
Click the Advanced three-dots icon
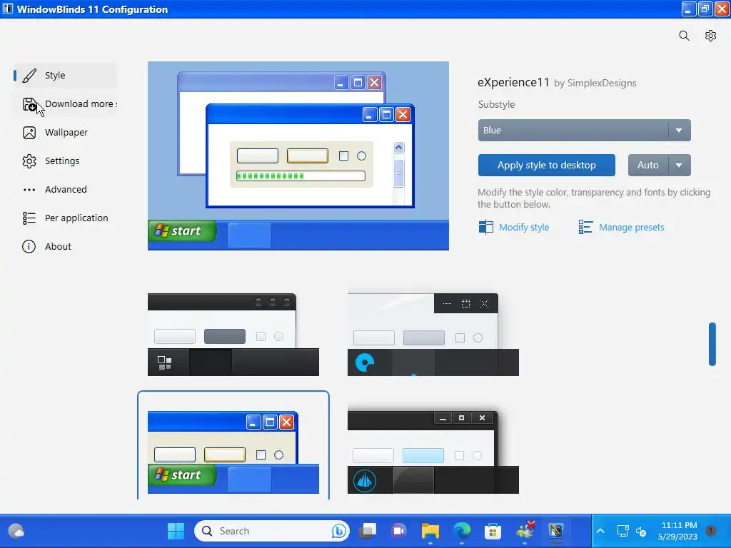point(29,190)
